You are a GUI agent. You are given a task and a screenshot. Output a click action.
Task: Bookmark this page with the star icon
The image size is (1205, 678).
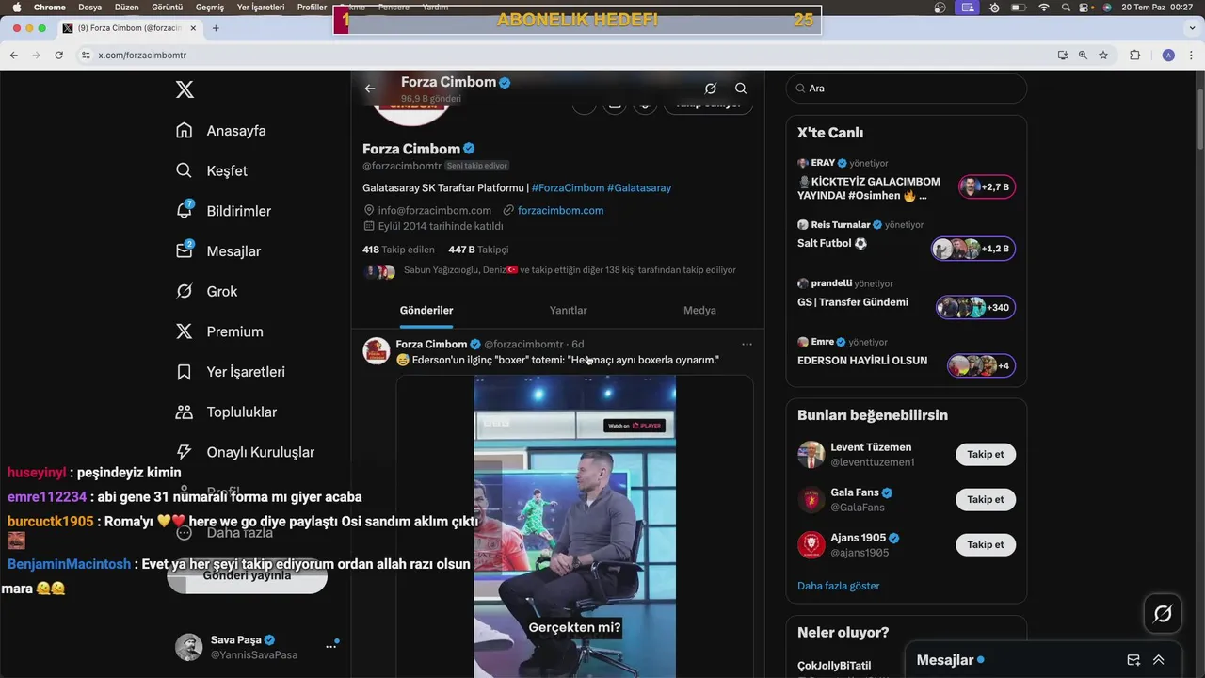click(x=1103, y=56)
